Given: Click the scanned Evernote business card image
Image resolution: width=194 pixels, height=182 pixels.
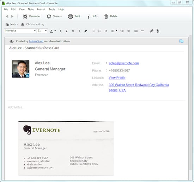Looking at the screenshot, I should pos(66,148).
